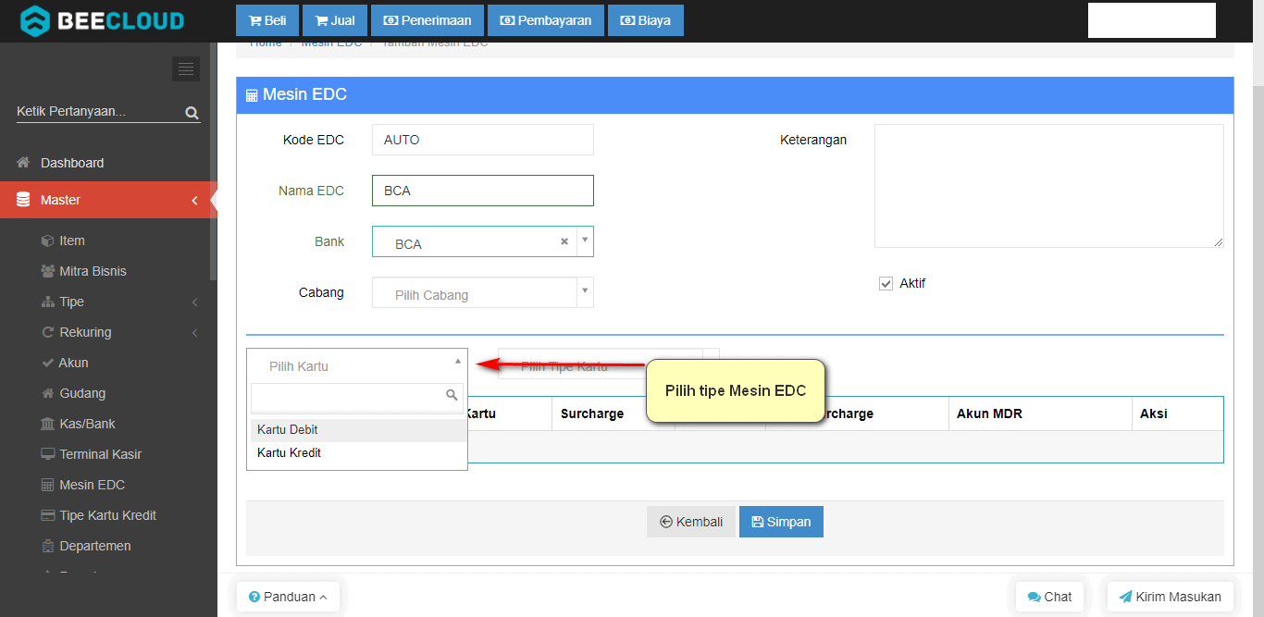This screenshot has height=617, width=1264.
Task: Expand the Rekuring submenu chevron
Action: pyautogui.click(x=195, y=332)
